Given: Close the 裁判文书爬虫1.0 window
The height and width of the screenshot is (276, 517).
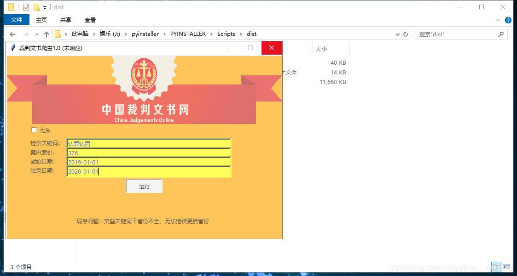Looking at the screenshot, I should point(272,48).
